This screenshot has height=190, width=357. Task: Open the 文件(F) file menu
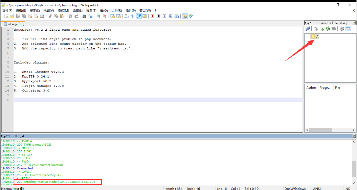(7, 11)
